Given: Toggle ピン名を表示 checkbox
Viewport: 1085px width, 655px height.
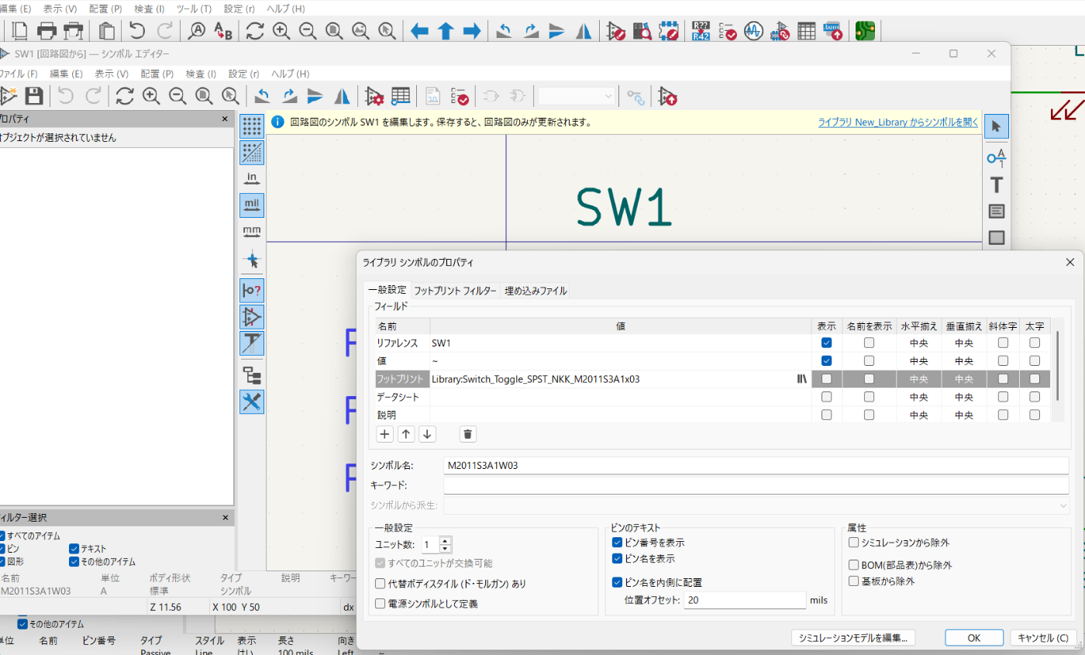Looking at the screenshot, I should [618, 558].
